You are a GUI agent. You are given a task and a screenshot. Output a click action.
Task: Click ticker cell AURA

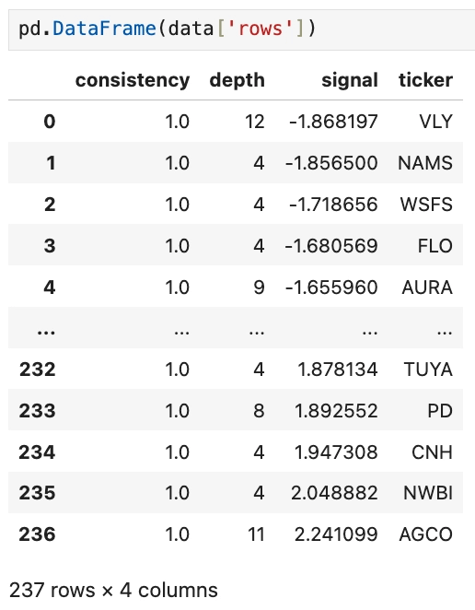coord(427,287)
